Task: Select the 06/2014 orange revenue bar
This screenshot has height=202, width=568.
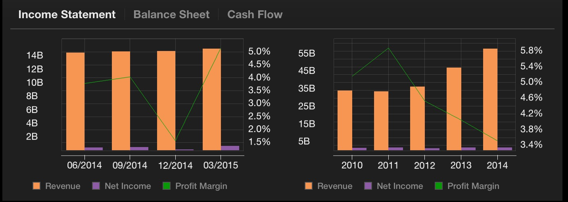Action: (75, 101)
